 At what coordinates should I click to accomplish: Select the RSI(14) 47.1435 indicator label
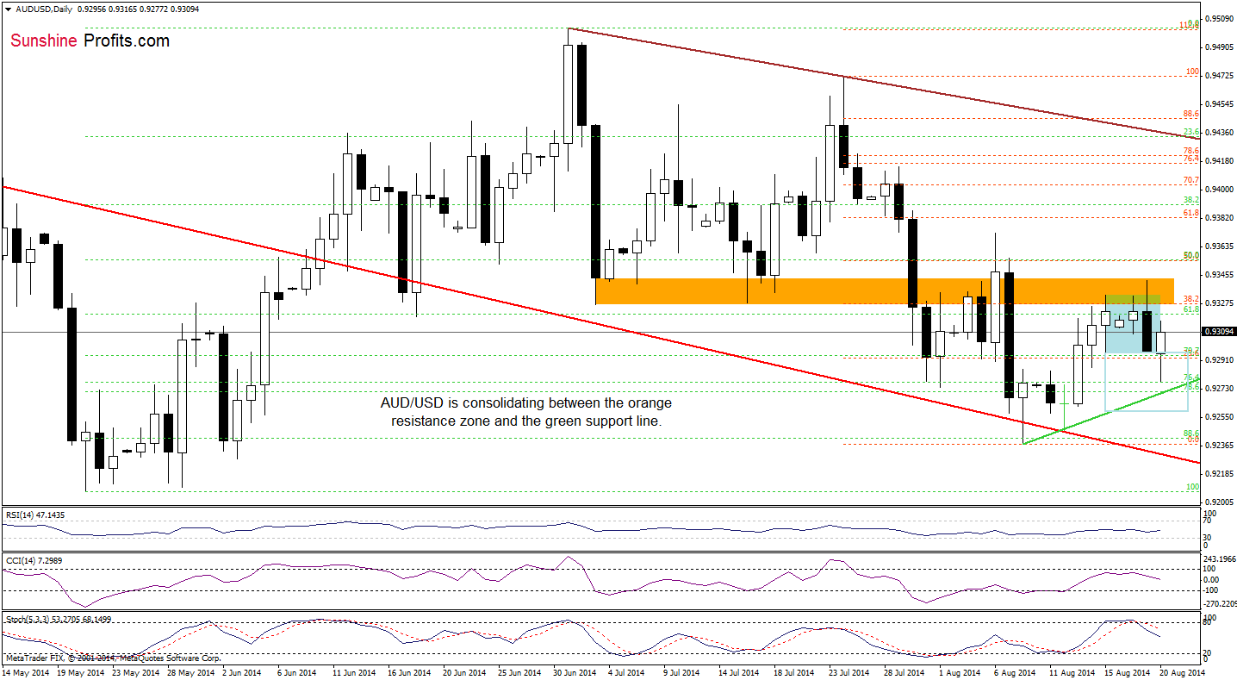tap(34, 515)
